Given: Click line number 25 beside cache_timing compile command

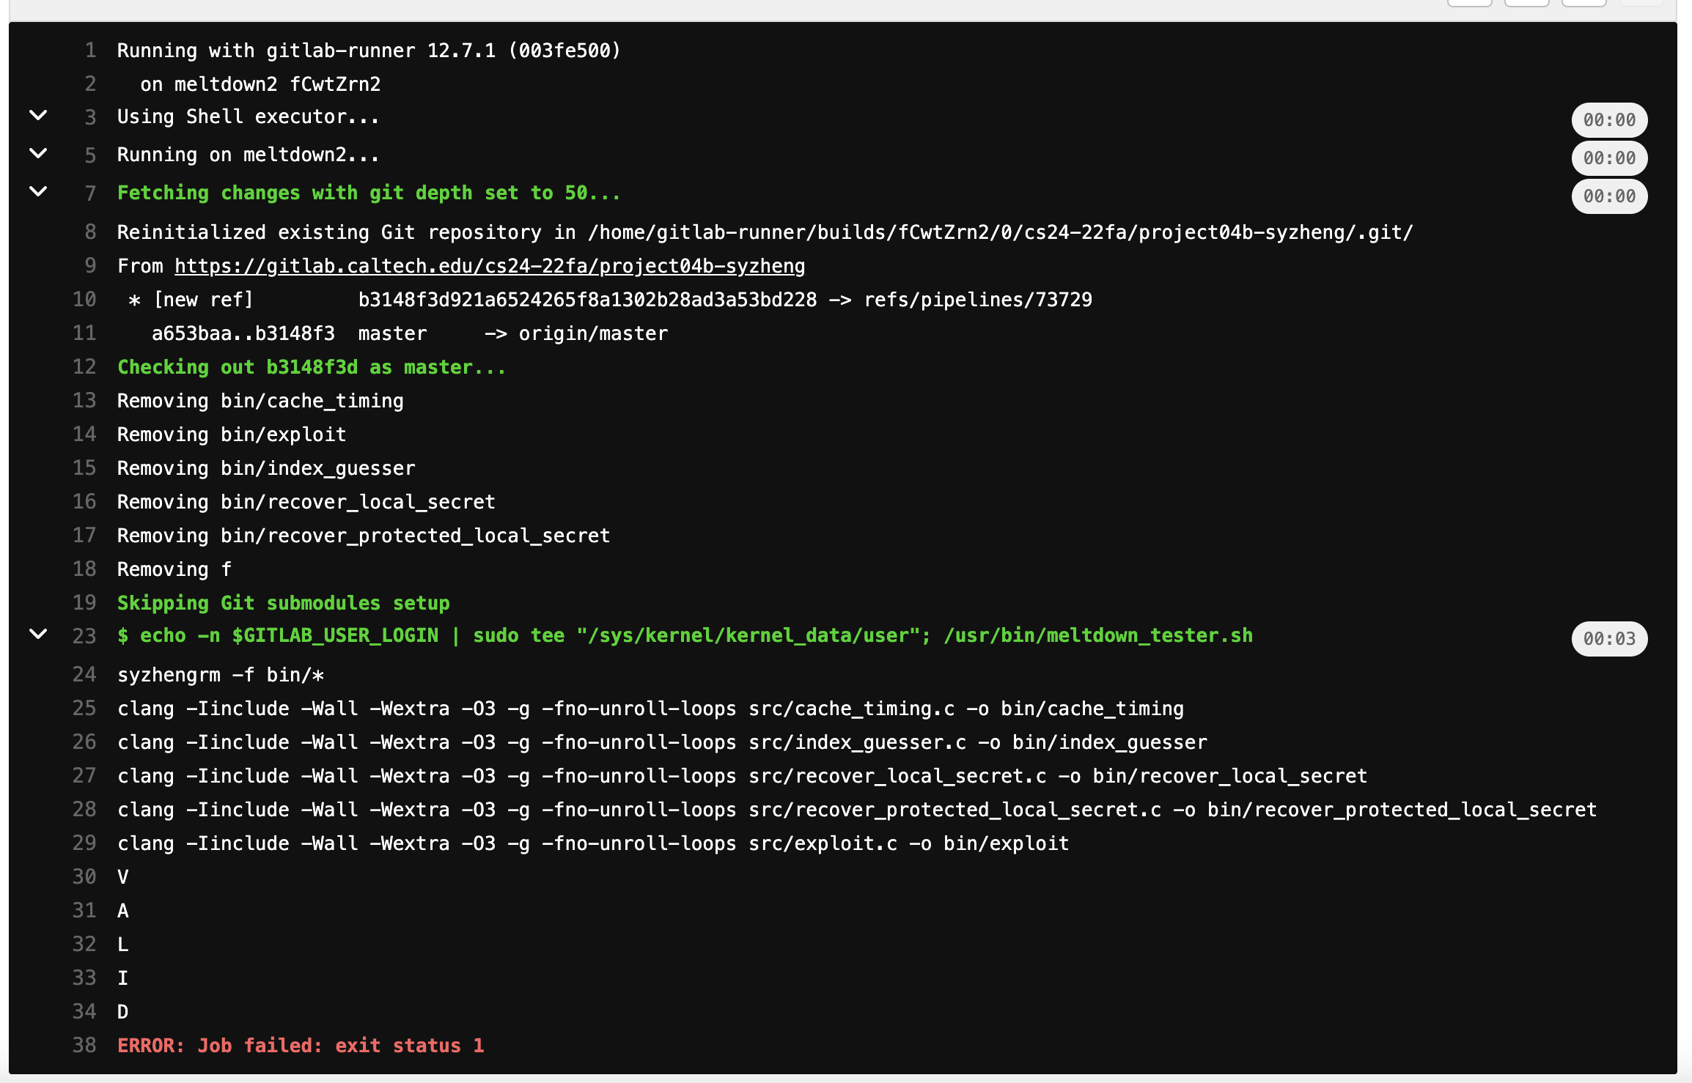Looking at the screenshot, I should click(x=84, y=709).
